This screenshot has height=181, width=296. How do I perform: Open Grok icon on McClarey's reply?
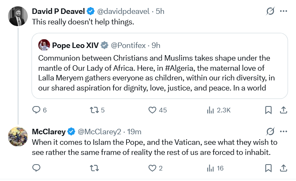pyautogui.click(x=271, y=132)
